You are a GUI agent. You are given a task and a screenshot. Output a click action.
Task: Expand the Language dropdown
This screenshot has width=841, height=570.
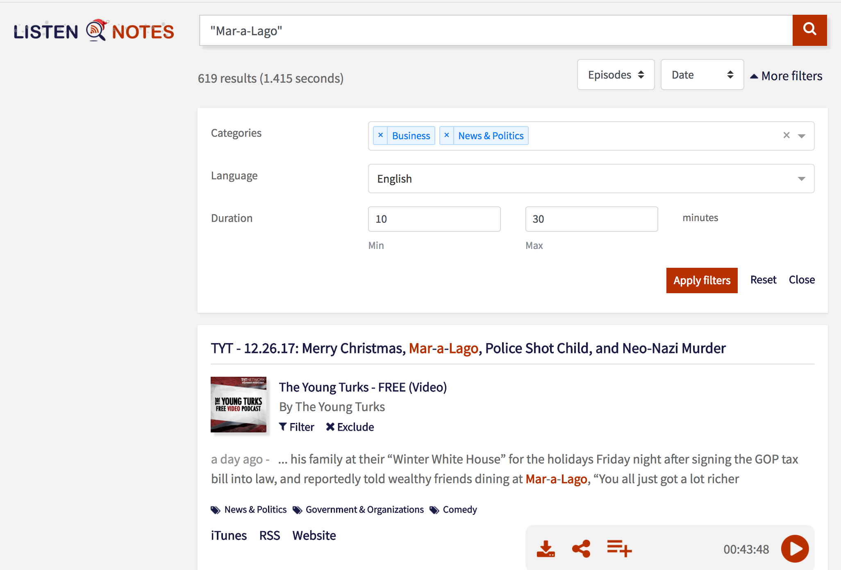click(x=591, y=179)
